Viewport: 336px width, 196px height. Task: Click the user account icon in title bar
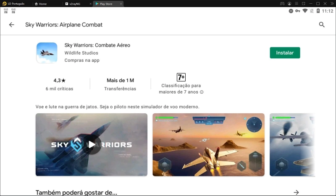point(290,3)
